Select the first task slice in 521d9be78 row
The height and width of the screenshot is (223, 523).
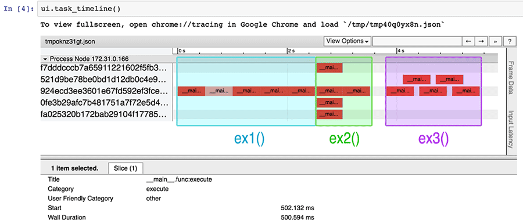[x=417, y=80]
